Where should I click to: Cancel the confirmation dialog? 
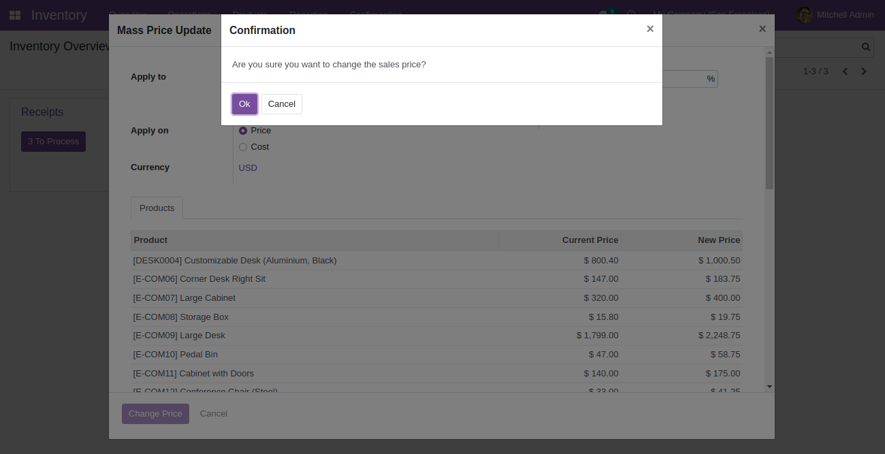pos(282,104)
